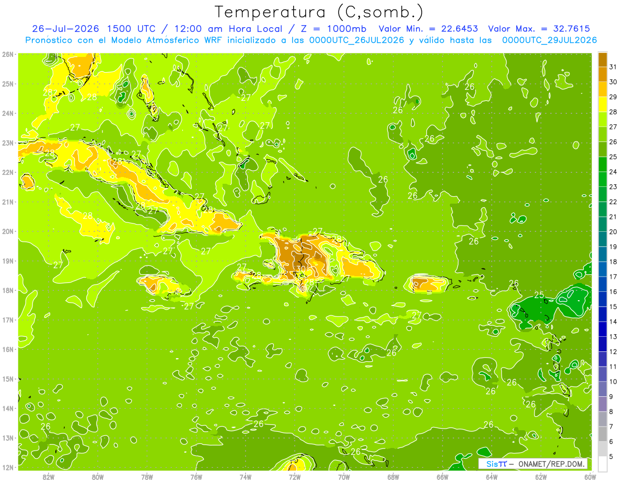Click the "22N" latitude axis label
Image resolution: width=627 pixels, height=484 pixels.
tap(7, 172)
